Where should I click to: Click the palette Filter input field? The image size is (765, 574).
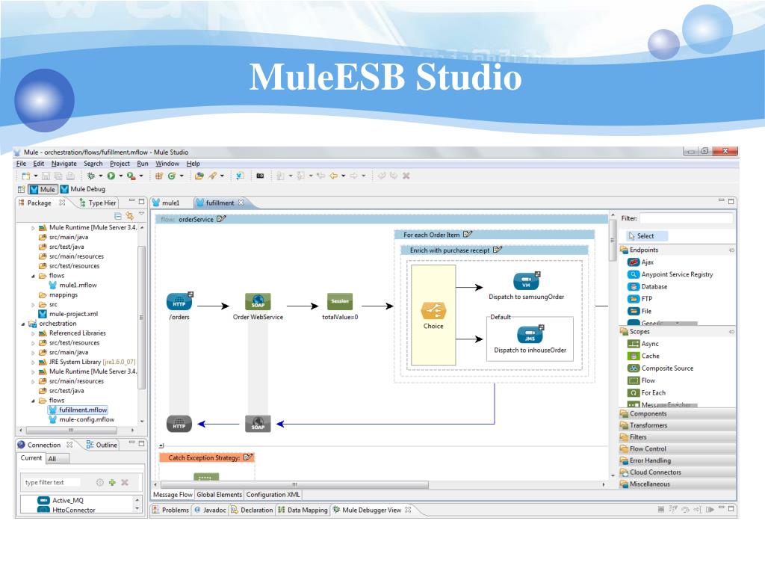coord(686,218)
